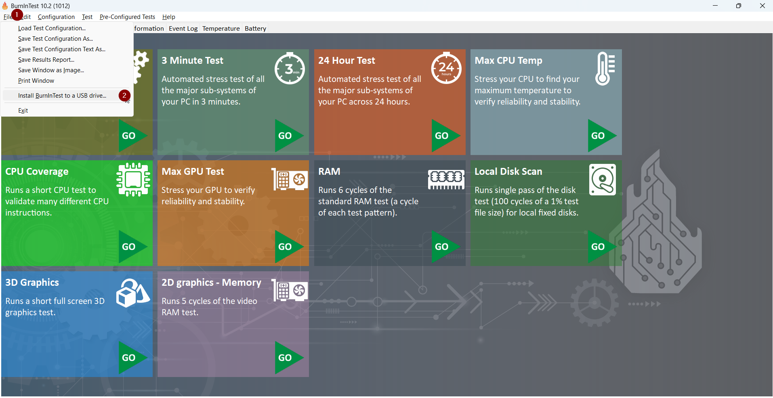Open the Test menu
The image size is (773, 398).
pos(87,17)
